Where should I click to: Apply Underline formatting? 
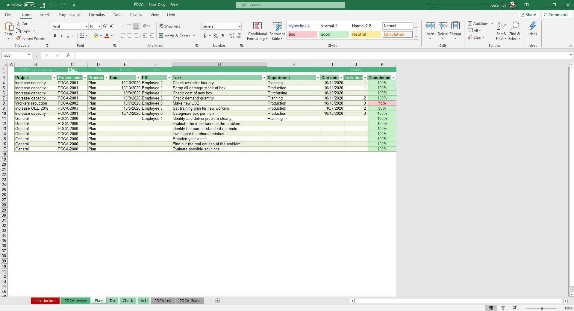pos(68,36)
